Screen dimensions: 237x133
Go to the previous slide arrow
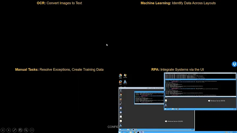(x=3, y=130)
